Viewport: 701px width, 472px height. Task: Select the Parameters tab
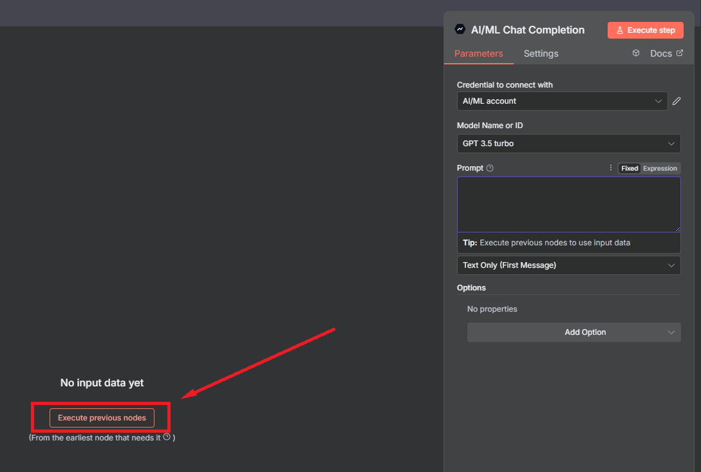[478, 53]
